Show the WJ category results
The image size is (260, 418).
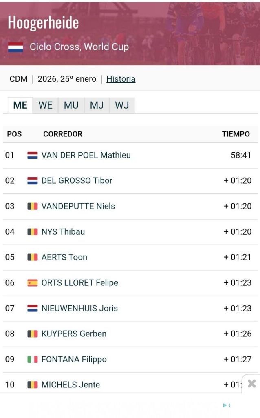click(122, 105)
